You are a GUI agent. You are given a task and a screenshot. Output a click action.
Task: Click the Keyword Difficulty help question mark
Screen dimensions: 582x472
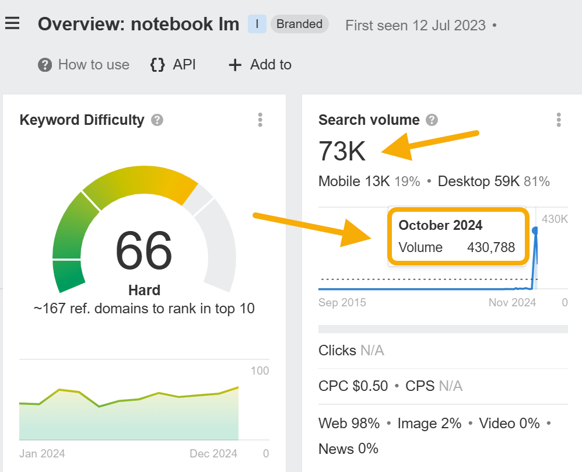click(157, 120)
